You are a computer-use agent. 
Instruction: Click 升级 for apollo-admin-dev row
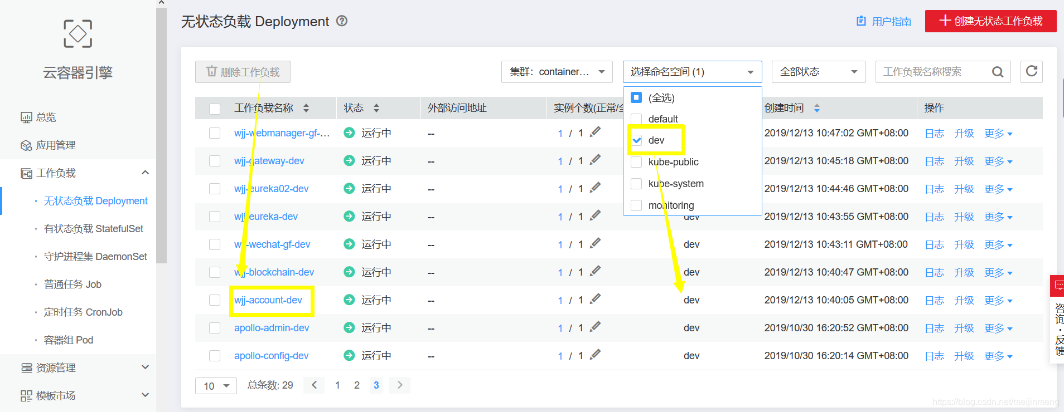(x=964, y=328)
